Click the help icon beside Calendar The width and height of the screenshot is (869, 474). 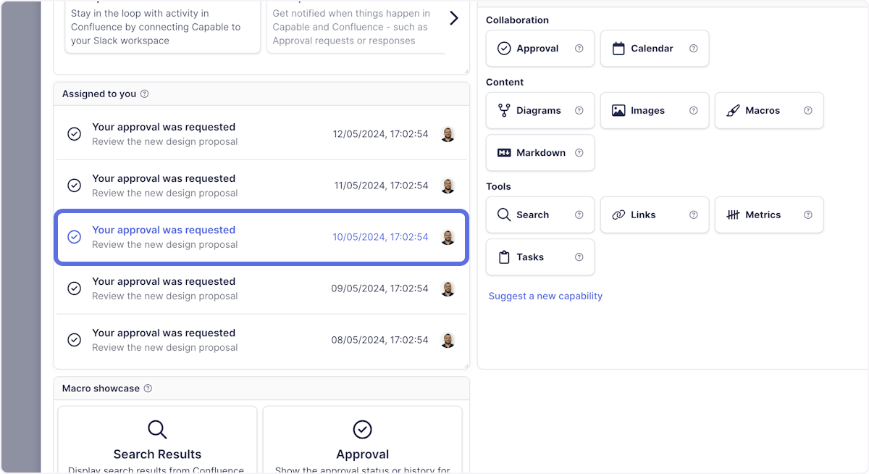pos(694,49)
